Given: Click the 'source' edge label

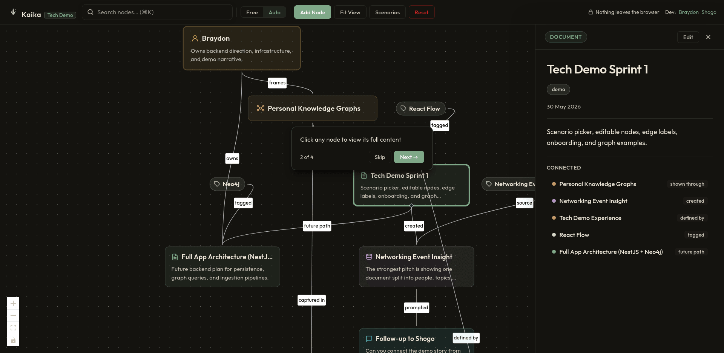Looking at the screenshot, I should point(525,203).
